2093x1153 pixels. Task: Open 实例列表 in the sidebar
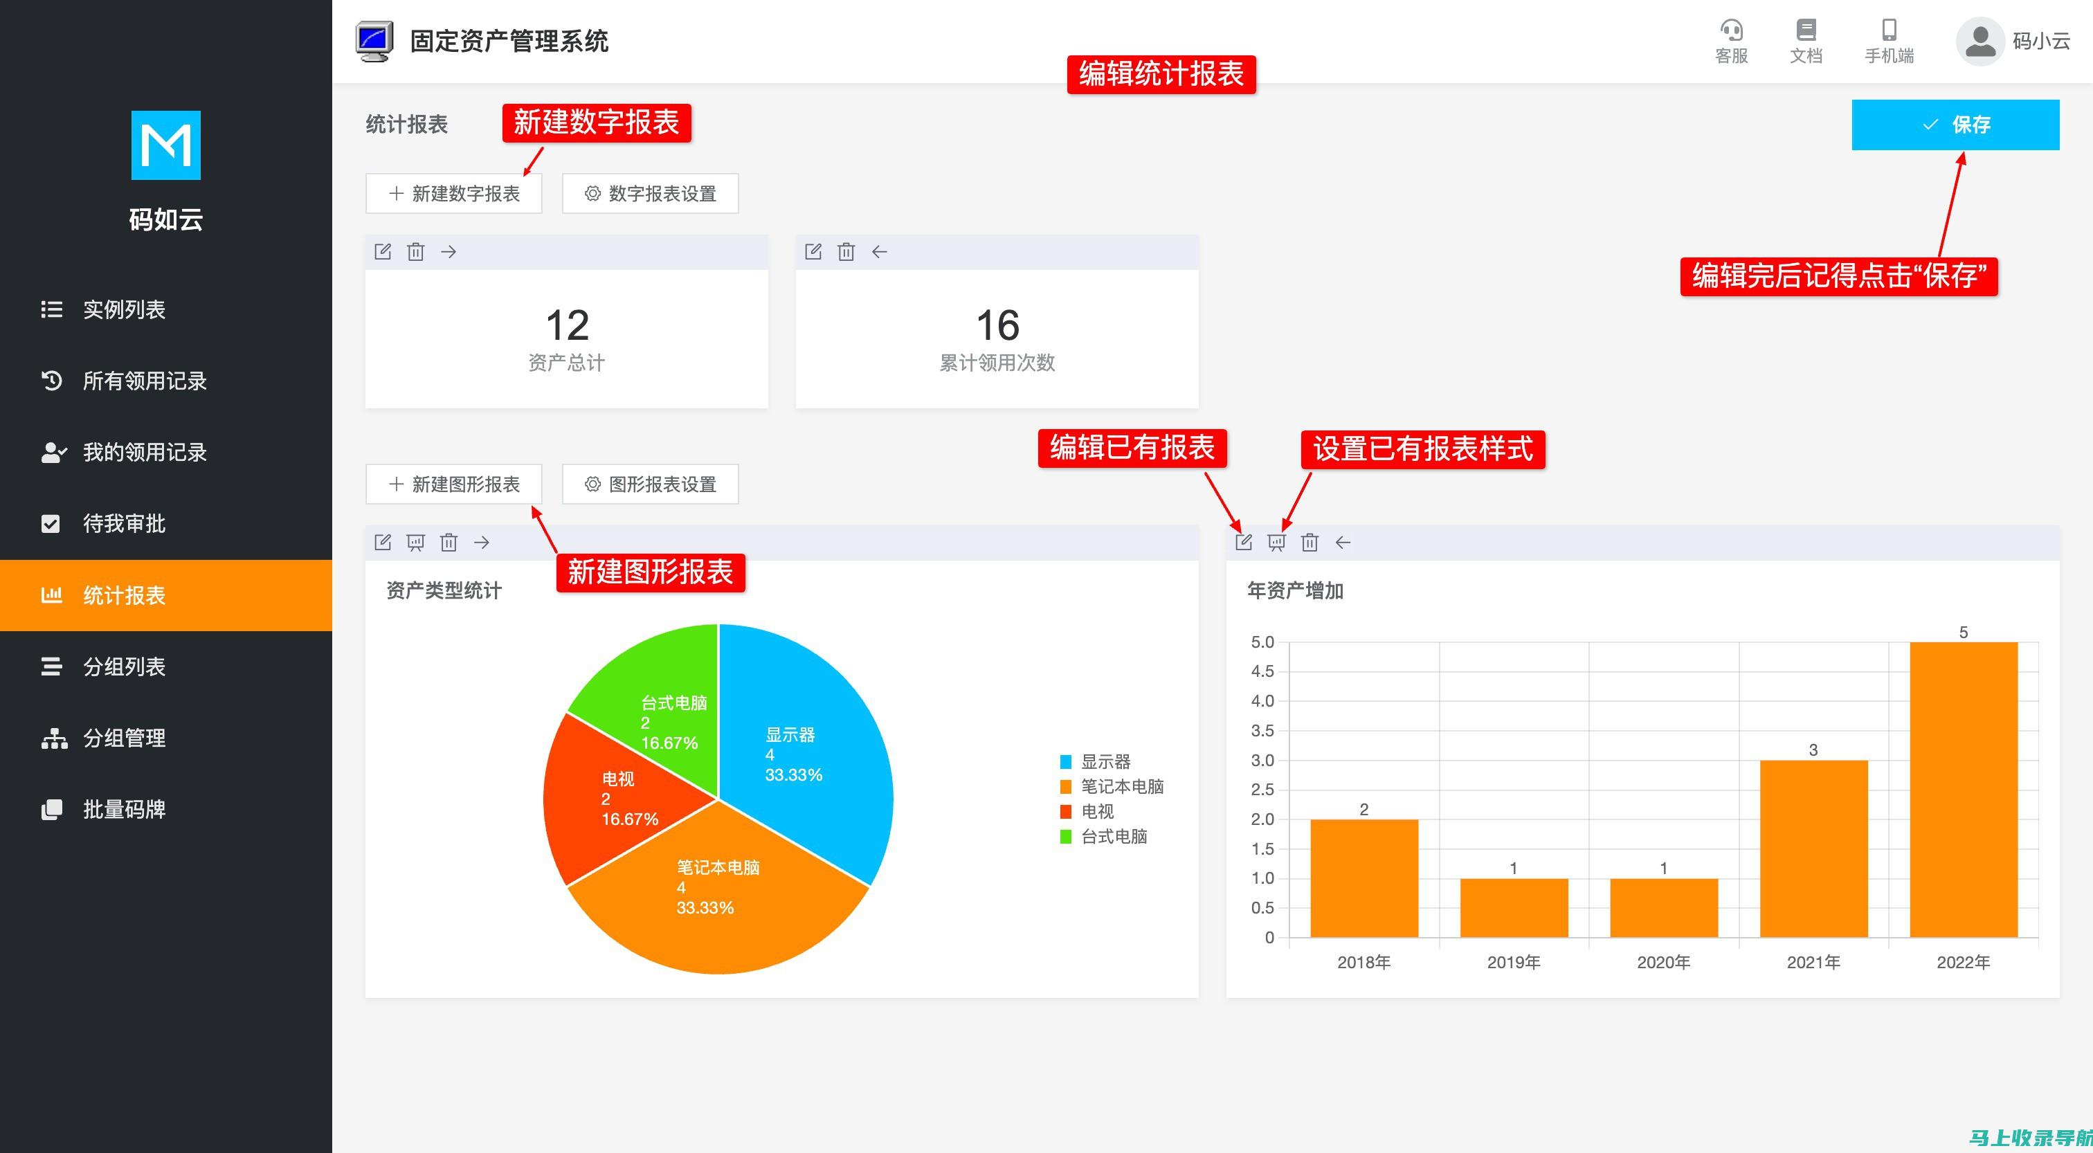pos(165,309)
